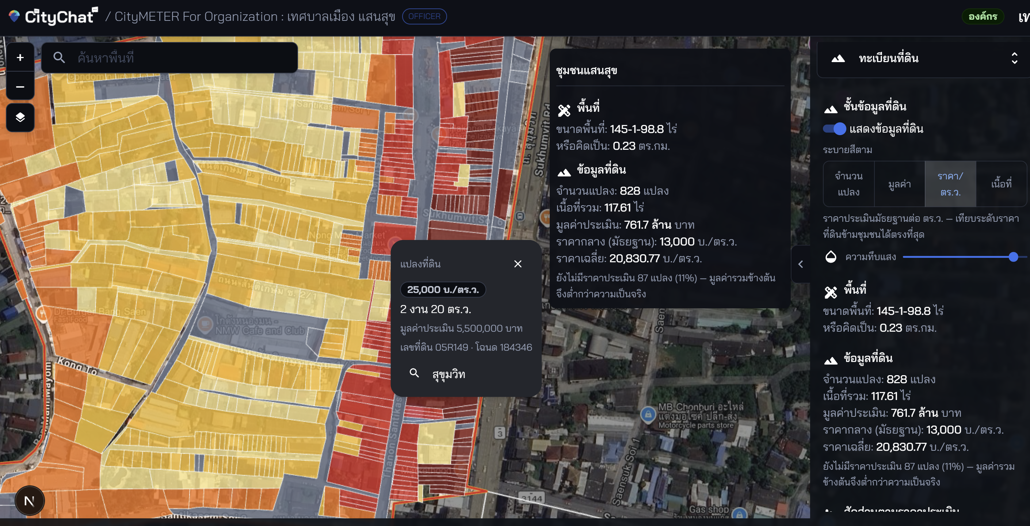The width and height of the screenshot is (1030, 526).
Task: Click the mountain icon in ชุมชนแสนสุข info card
Action: (564, 172)
